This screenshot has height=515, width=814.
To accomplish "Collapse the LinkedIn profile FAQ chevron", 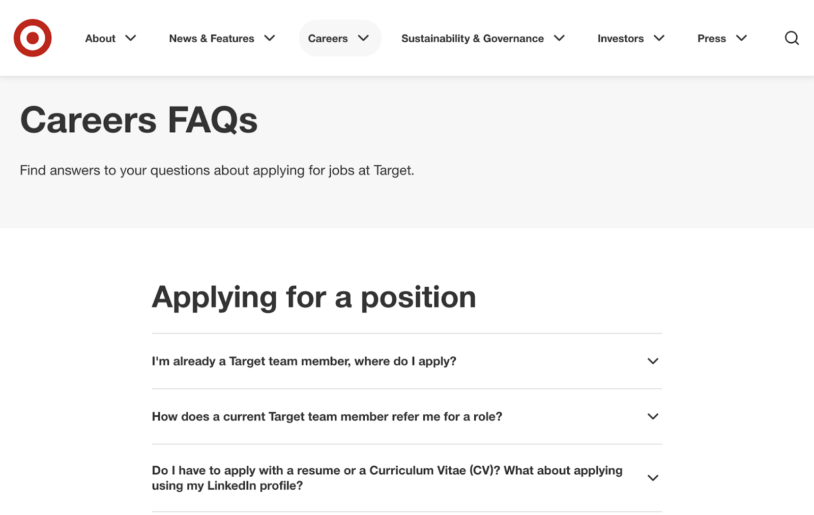I will pyautogui.click(x=653, y=478).
